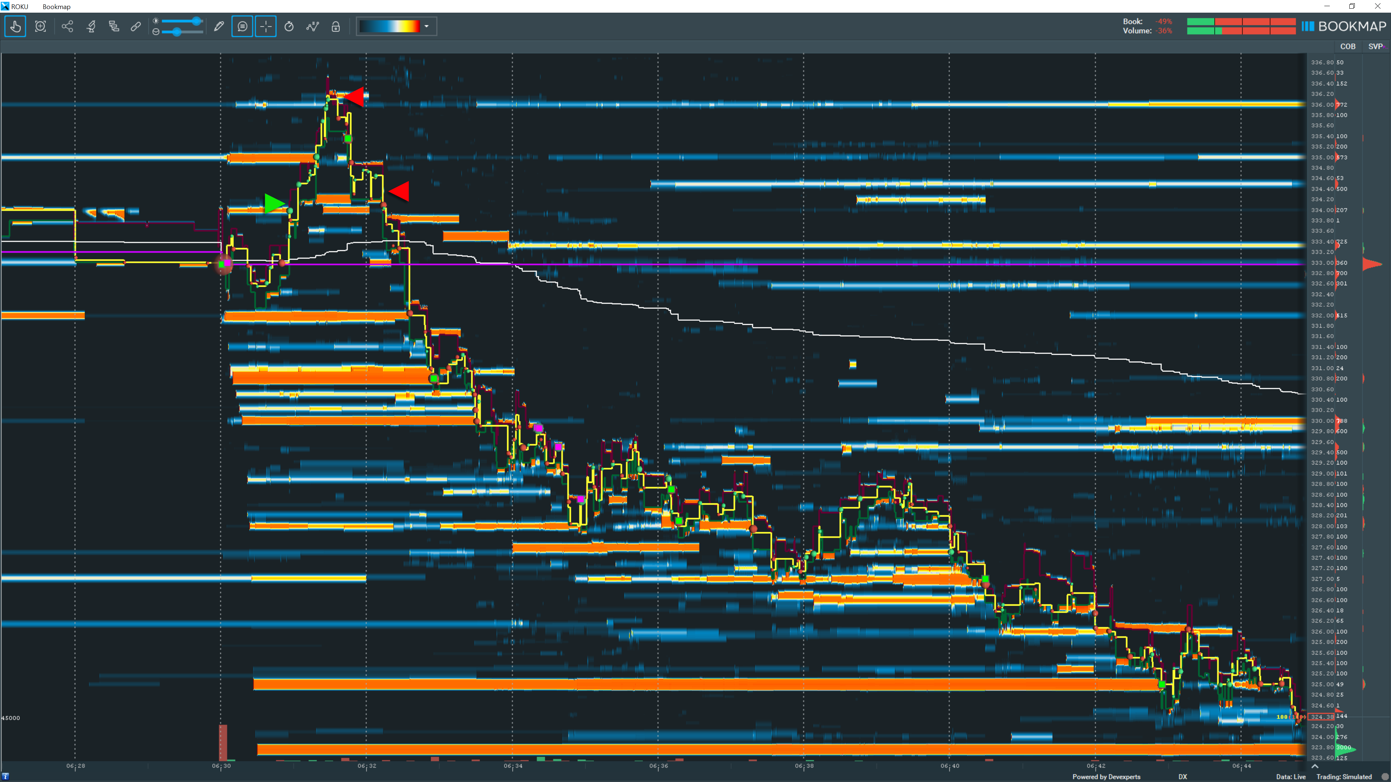Select the pencil drawing tool
The height and width of the screenshot is (782, 1391).
point(219,26)
